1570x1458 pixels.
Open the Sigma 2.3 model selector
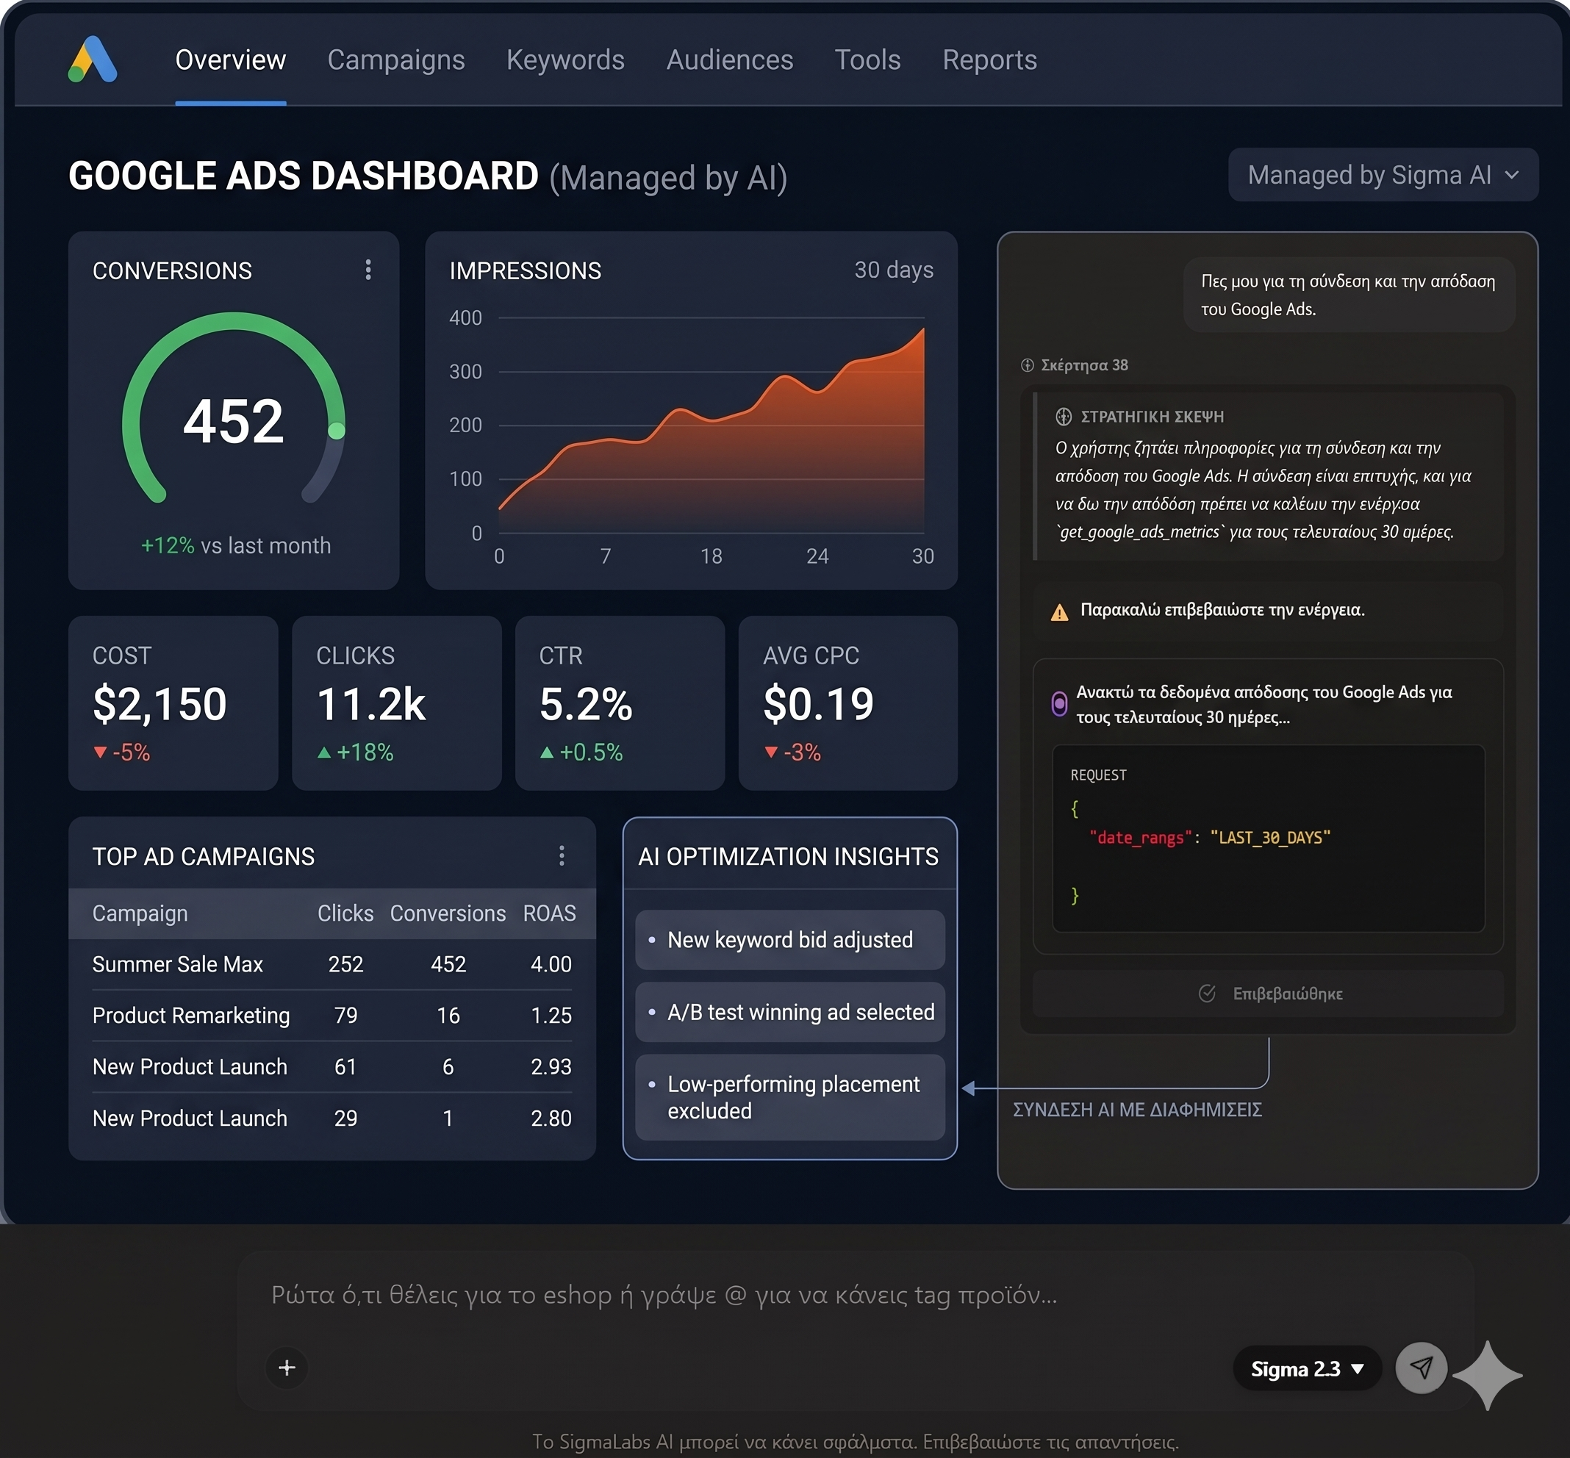(x=1306, y=1368)
